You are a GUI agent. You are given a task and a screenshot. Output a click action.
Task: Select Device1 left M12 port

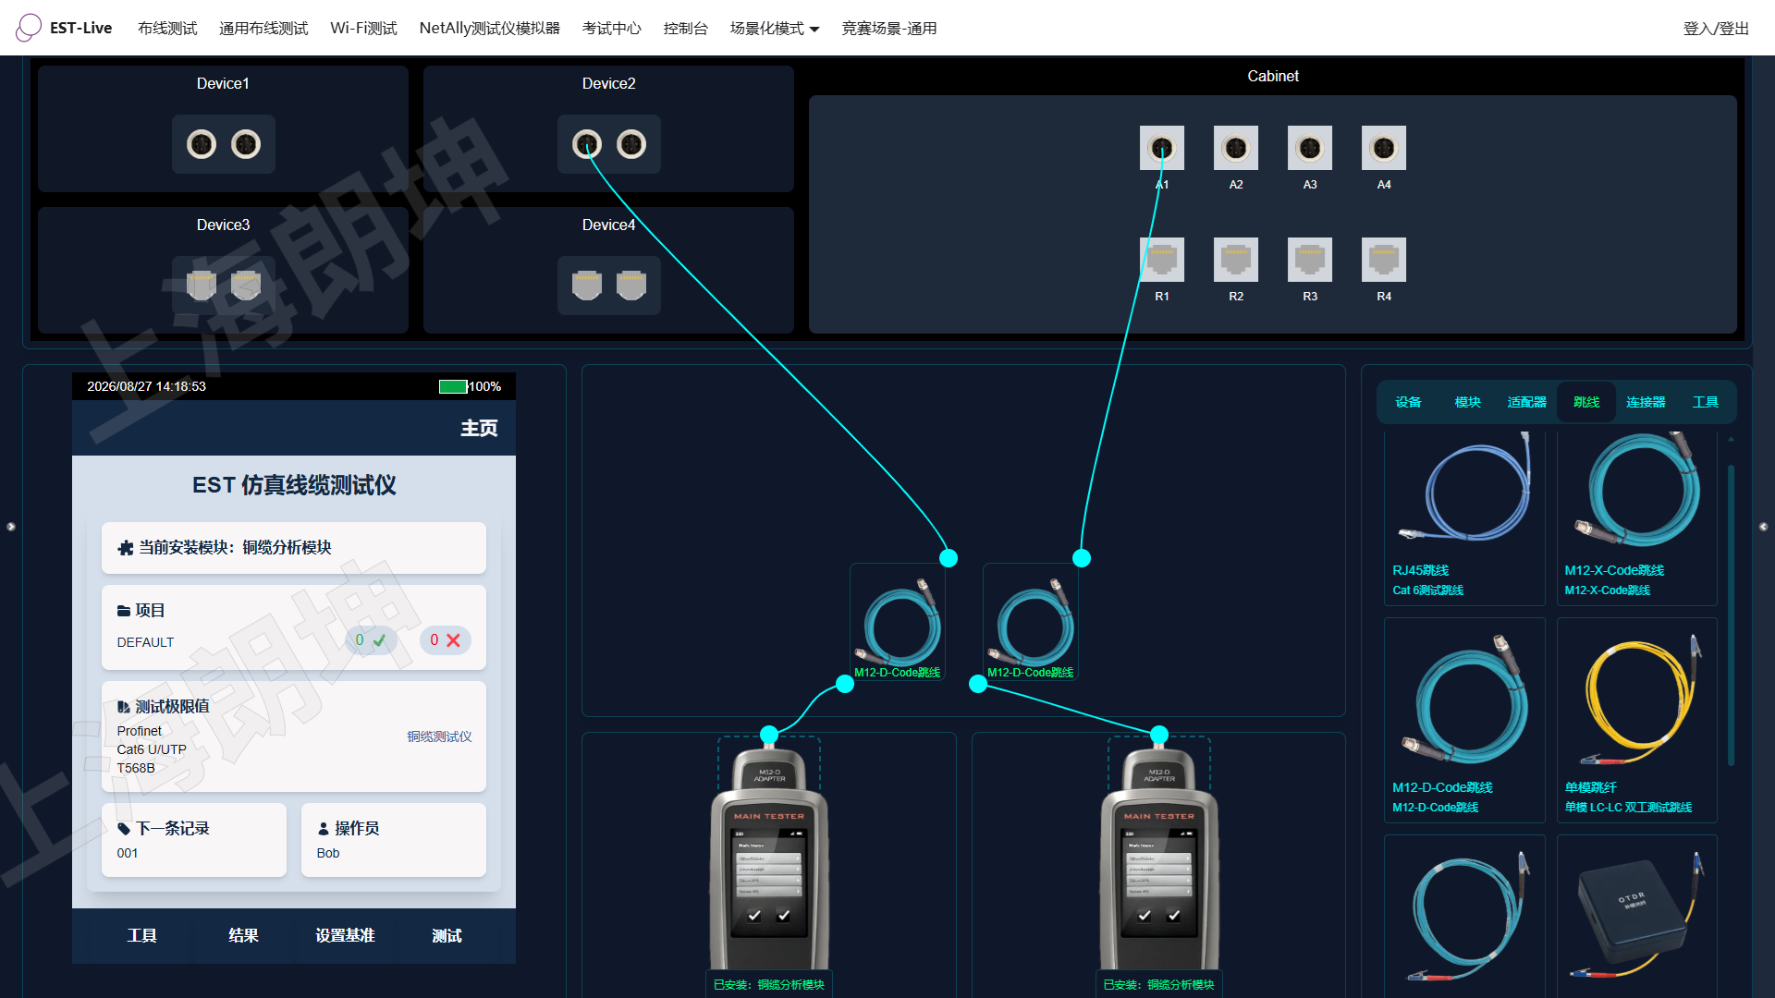point(202,144)
